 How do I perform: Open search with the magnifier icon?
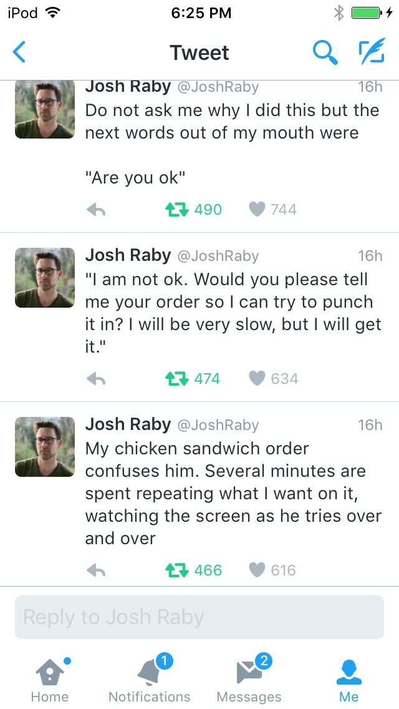coord(324,52)
